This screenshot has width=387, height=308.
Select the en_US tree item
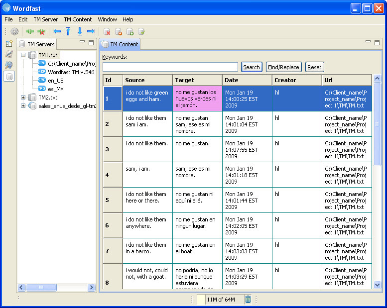click(x=56, y=81)
